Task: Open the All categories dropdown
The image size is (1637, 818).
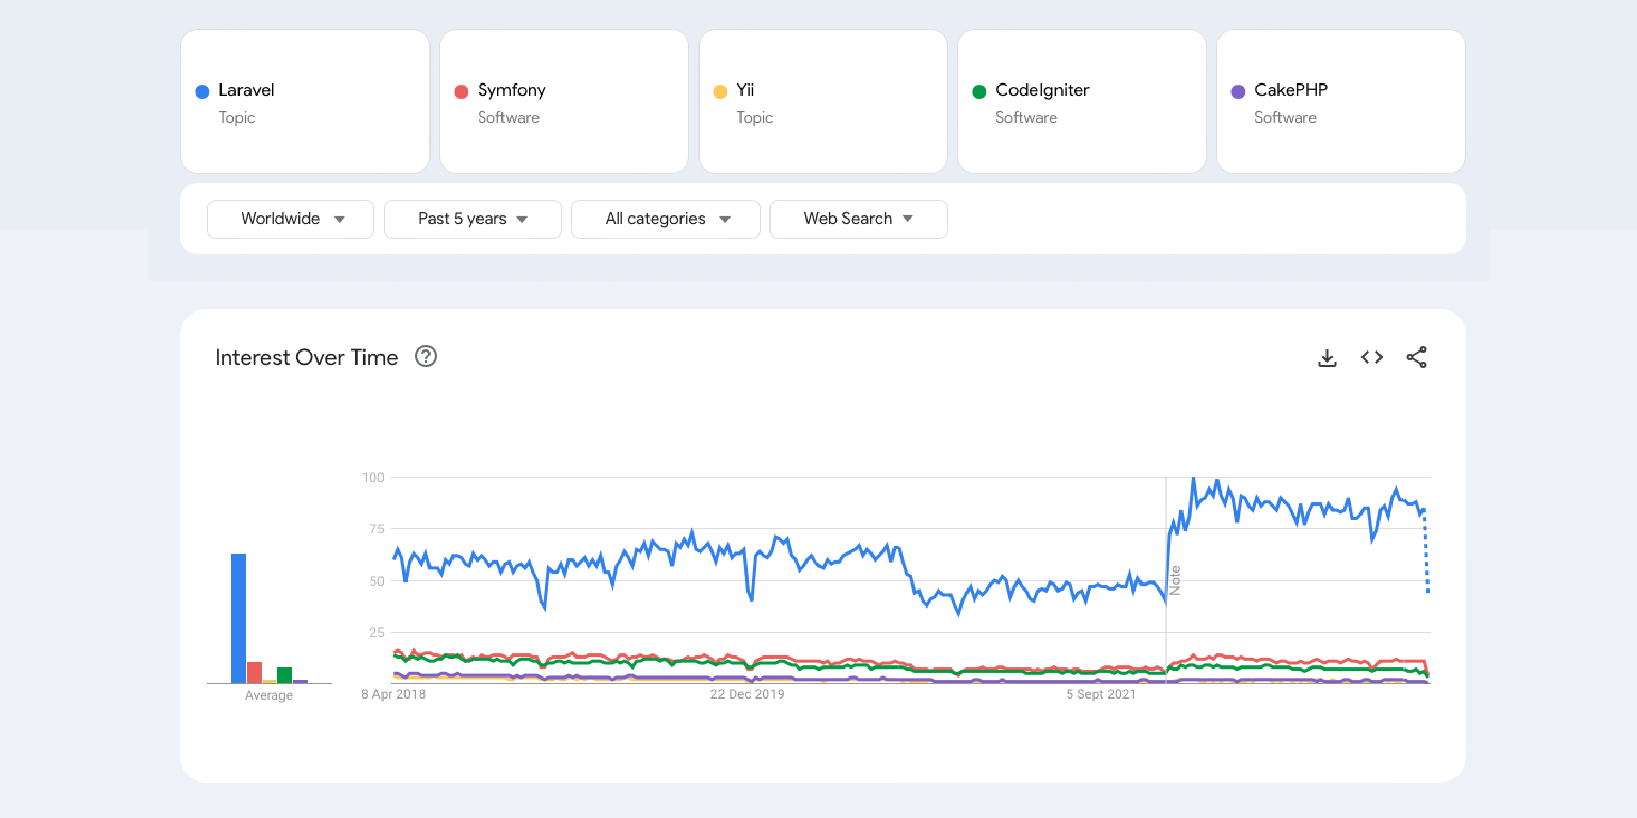Action: pos(665,219)
